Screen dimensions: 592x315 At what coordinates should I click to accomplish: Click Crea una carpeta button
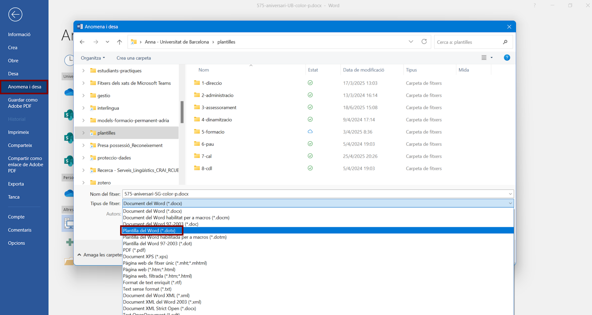[x=133, y=58]
